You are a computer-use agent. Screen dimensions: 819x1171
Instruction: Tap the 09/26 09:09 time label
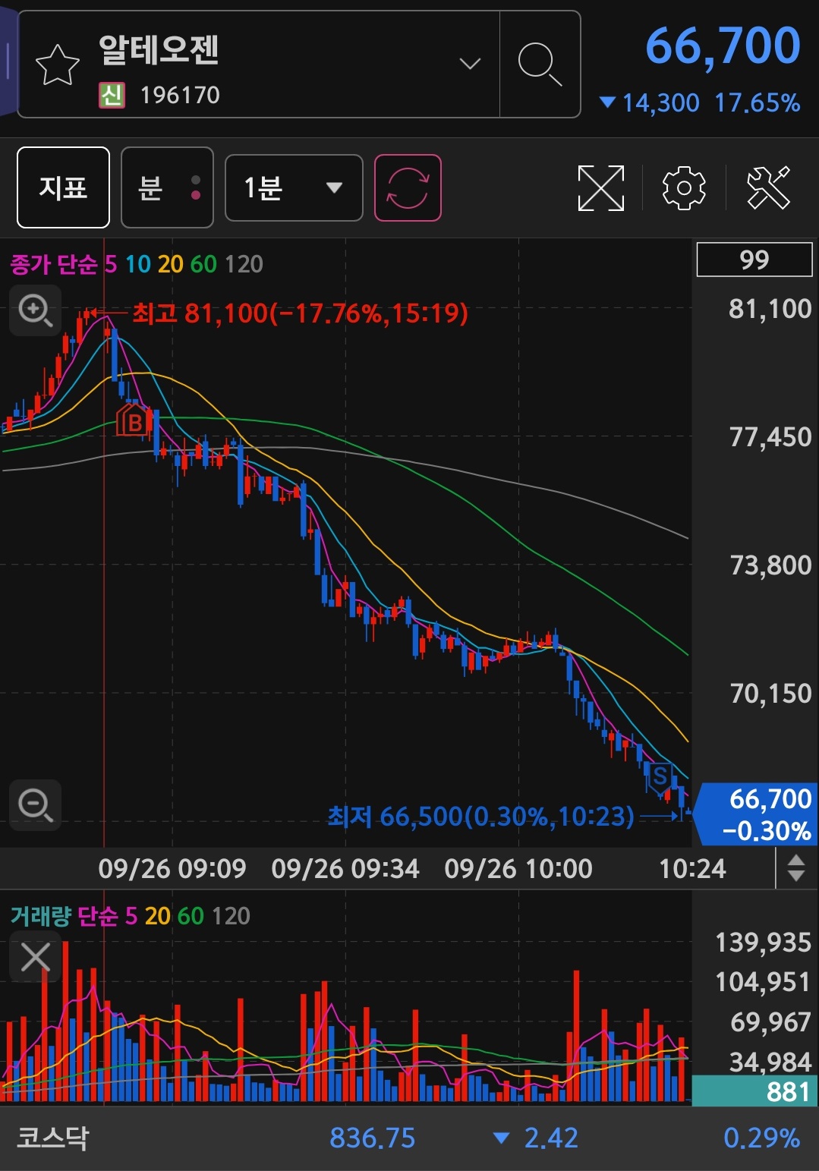point(172,868)
